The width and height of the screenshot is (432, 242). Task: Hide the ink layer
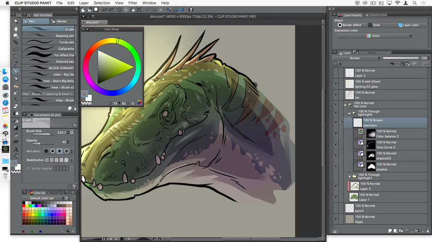336,95
